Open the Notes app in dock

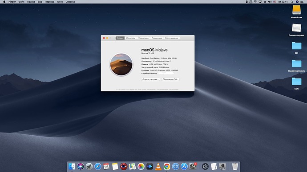coord(115,166)
